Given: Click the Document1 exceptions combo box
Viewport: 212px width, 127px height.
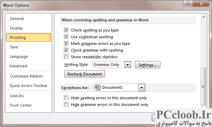Looking at the screenshot, I should [119, 88].
